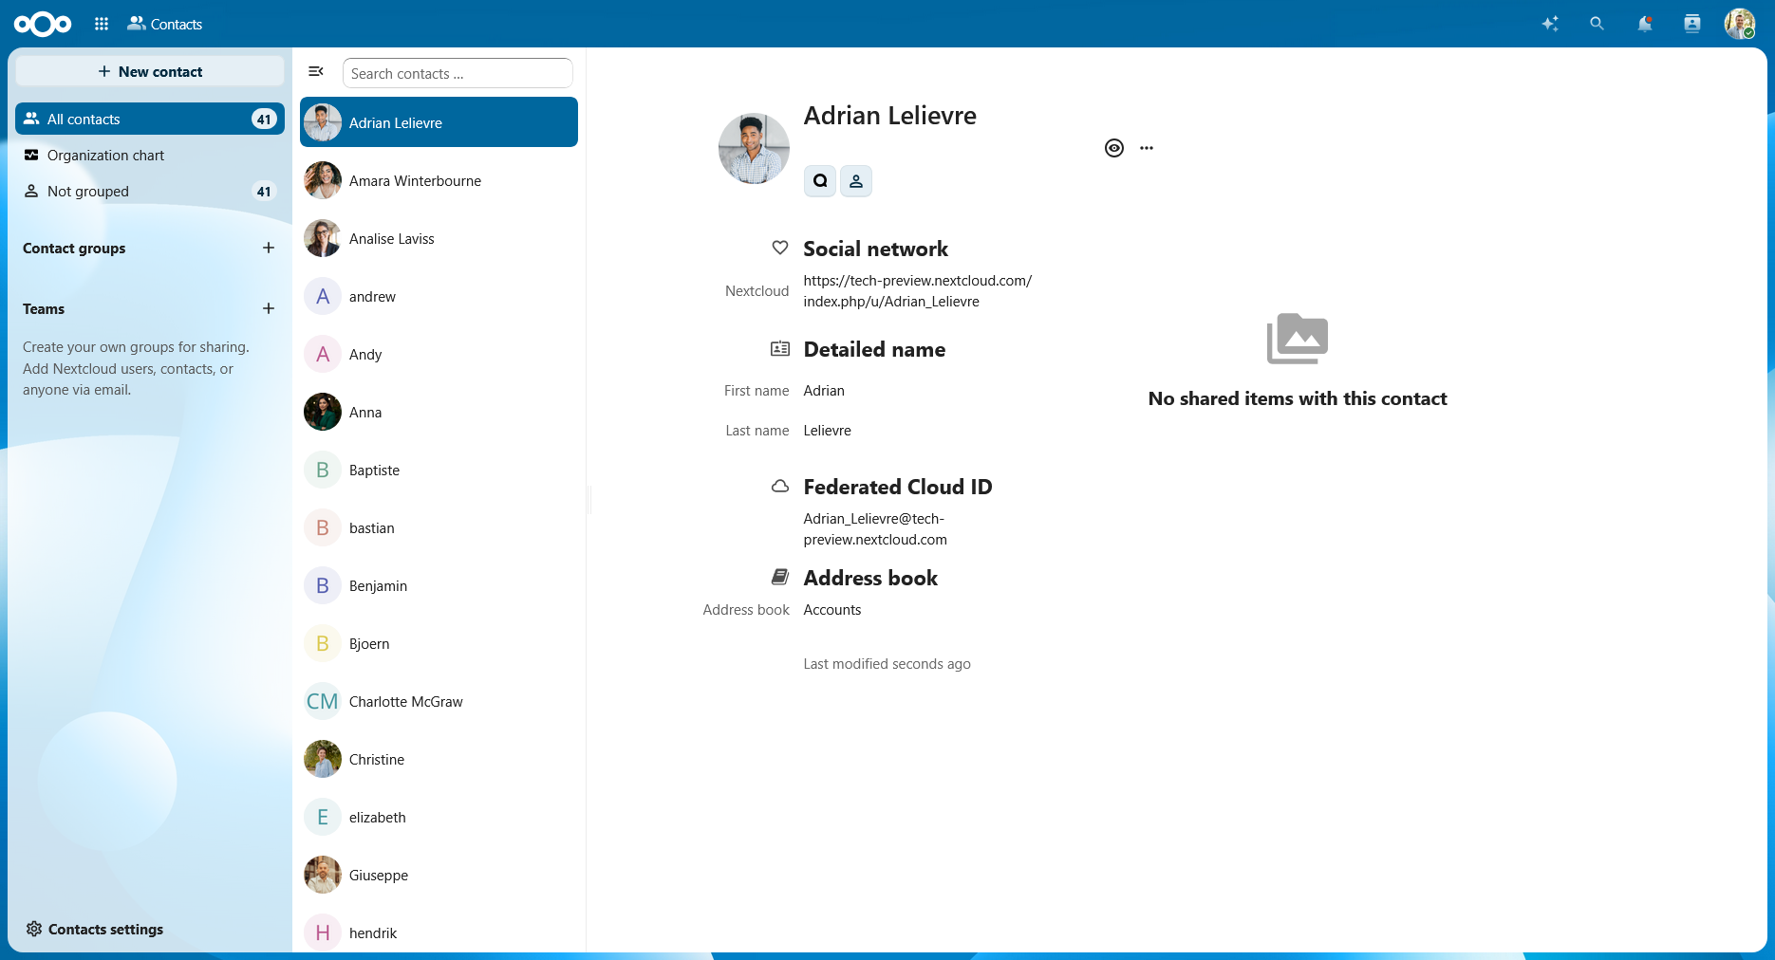Open the three-dot contact actions menu
The height and width of the screenshot is (960, 1775).
click(1147, 148)
